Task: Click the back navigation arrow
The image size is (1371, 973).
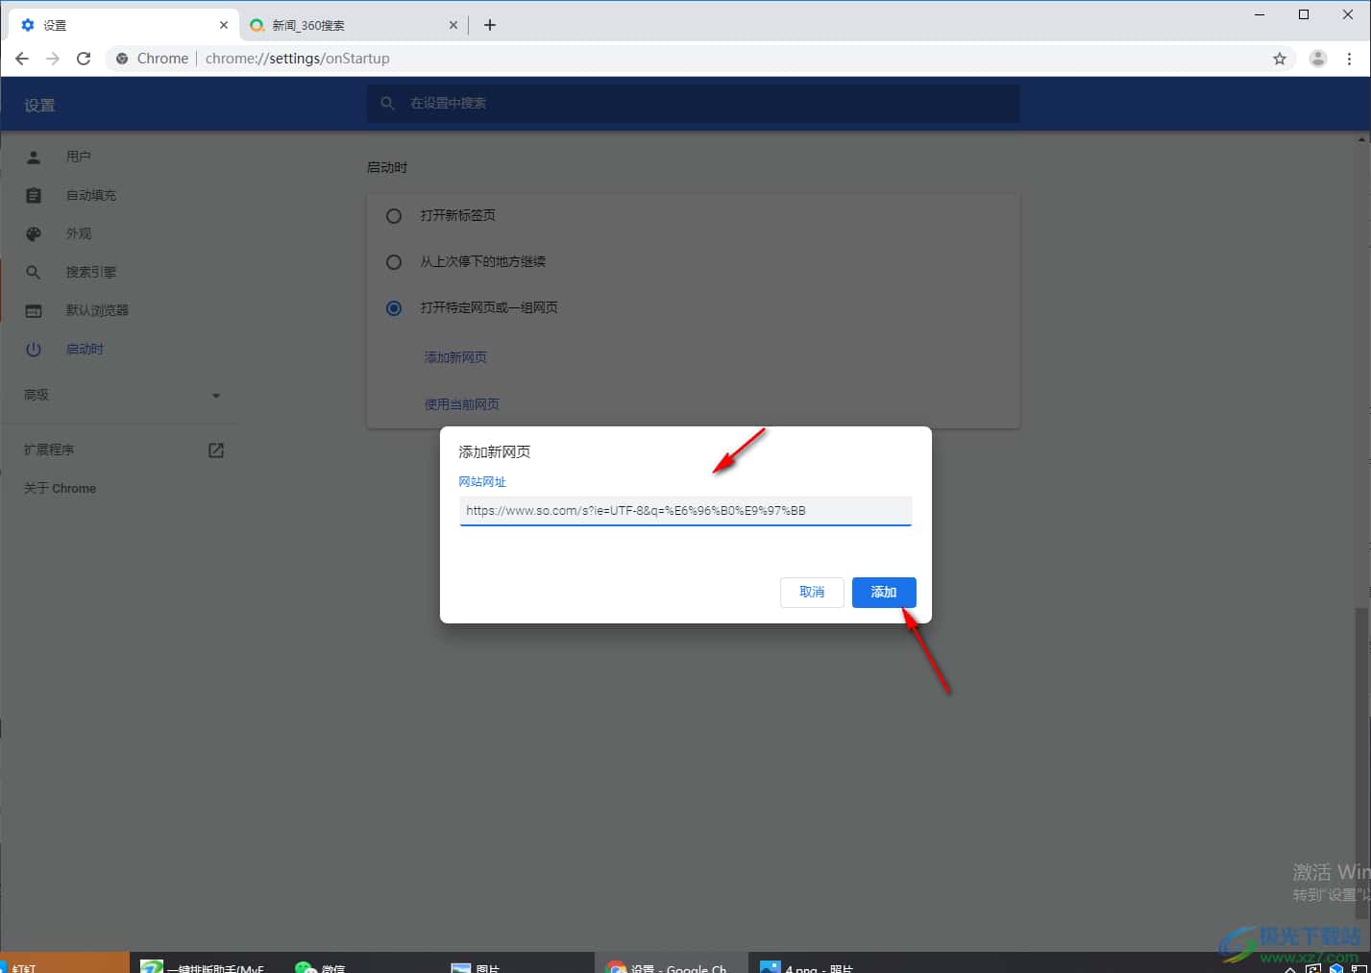Action: click(x=22, y=59)
